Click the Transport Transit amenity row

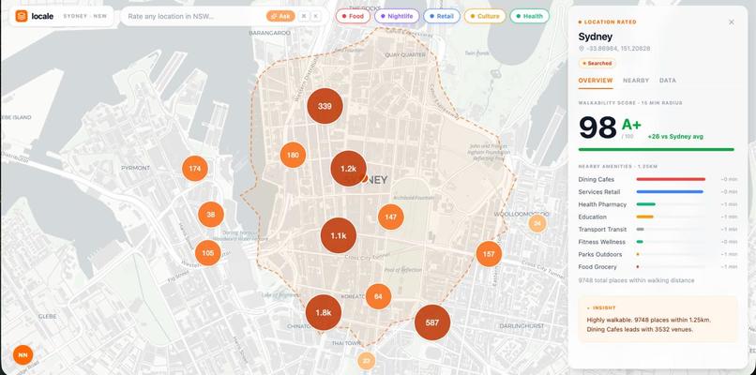[x=658, y=230]
